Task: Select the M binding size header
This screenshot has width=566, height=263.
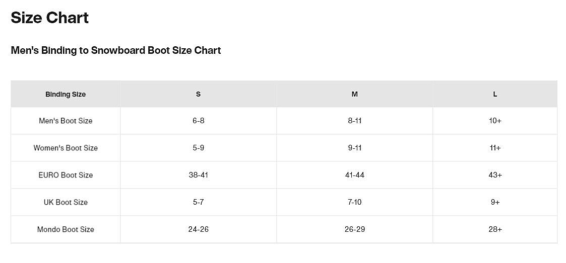Action: point(355,94)
